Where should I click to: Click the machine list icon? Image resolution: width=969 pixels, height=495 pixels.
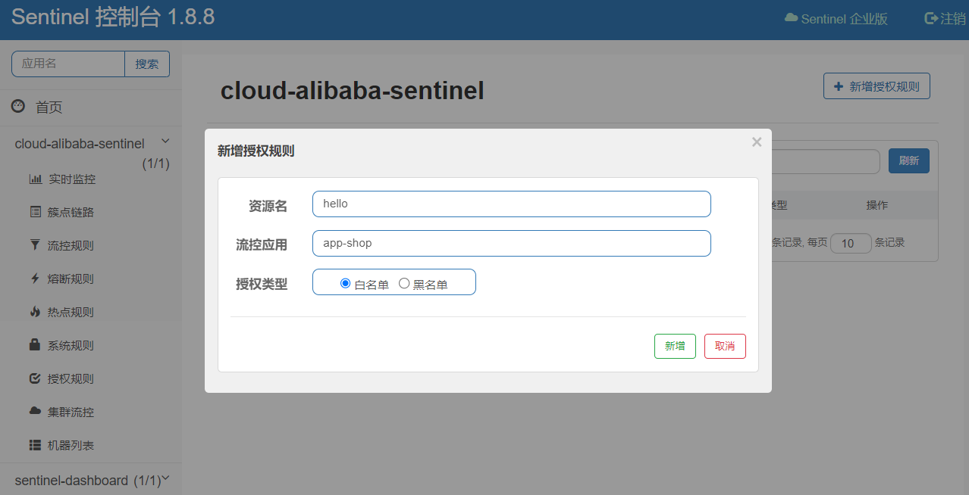pos(35,445)
